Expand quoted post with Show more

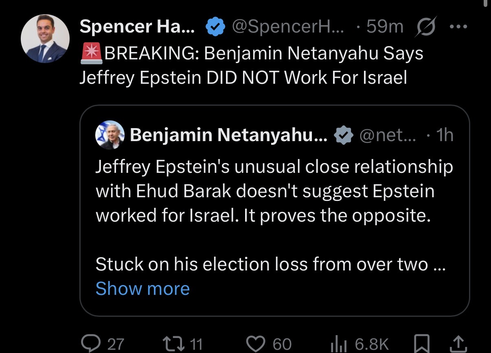(142, 289)
